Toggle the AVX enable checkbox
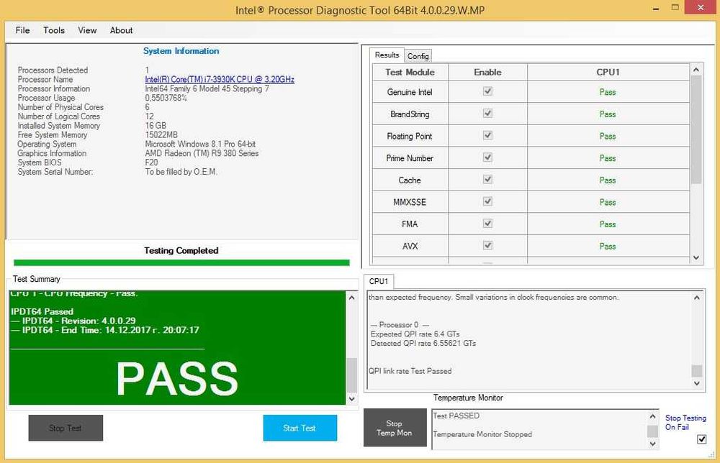Screen dimensions: 720x463 (x=487, y=246)
